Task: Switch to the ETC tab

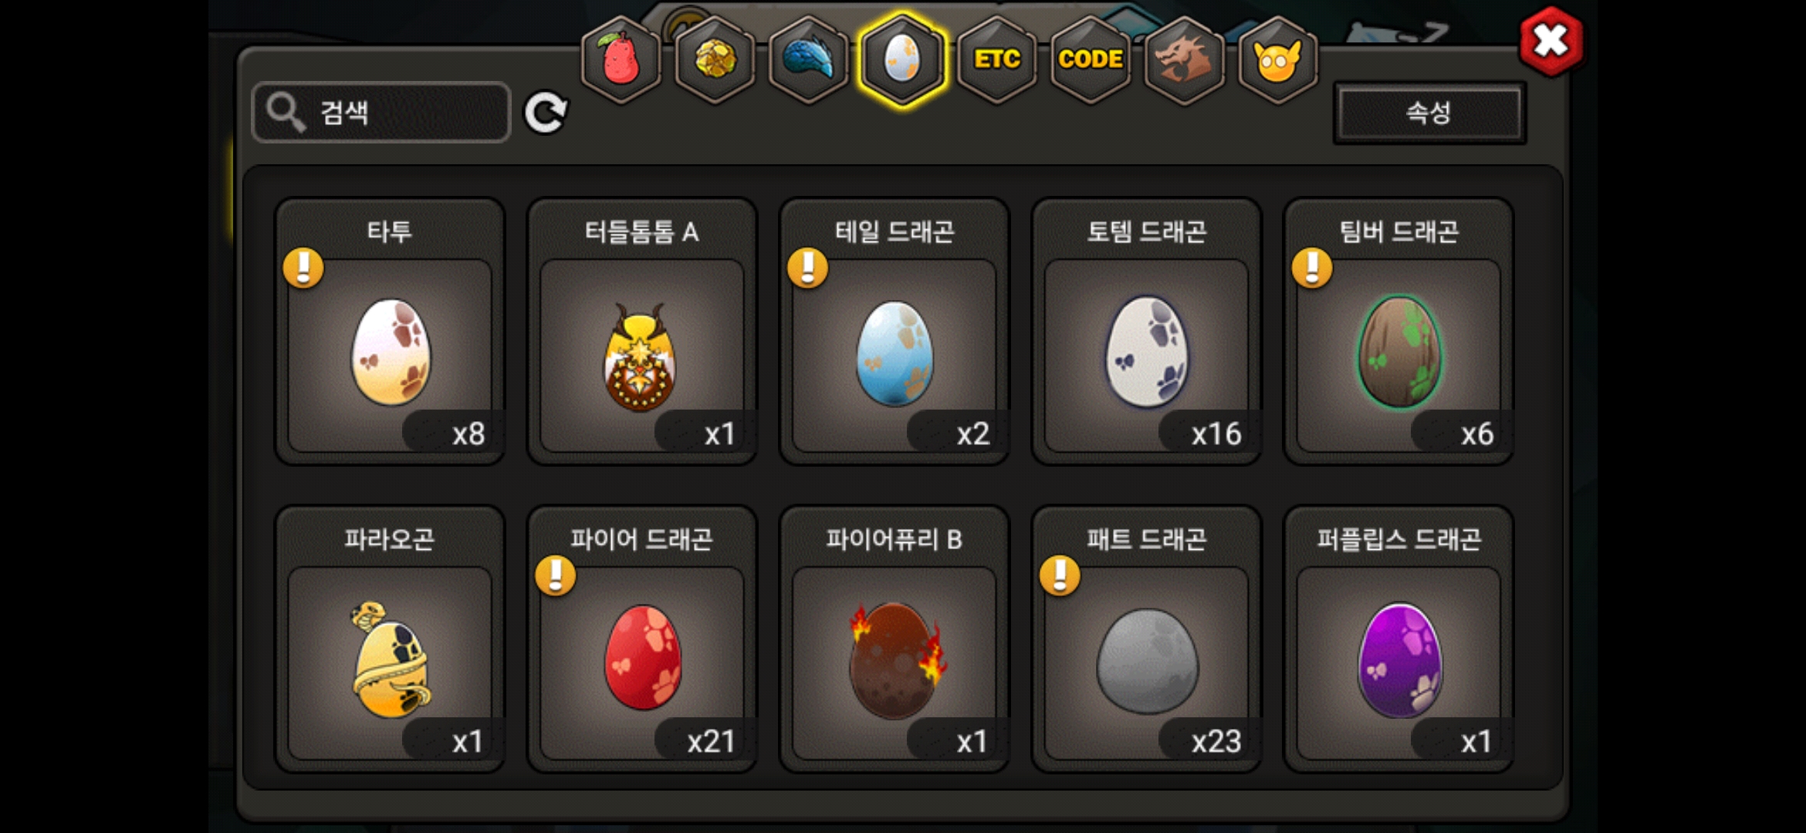Action: click(x=996, y=60)
